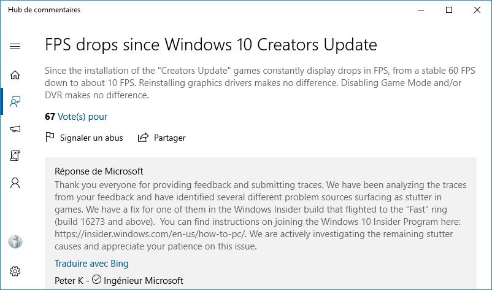The height and width of the screenshot is (290, 492).
Task: Click the flag icon to report abuse
Action: point(50,138)
